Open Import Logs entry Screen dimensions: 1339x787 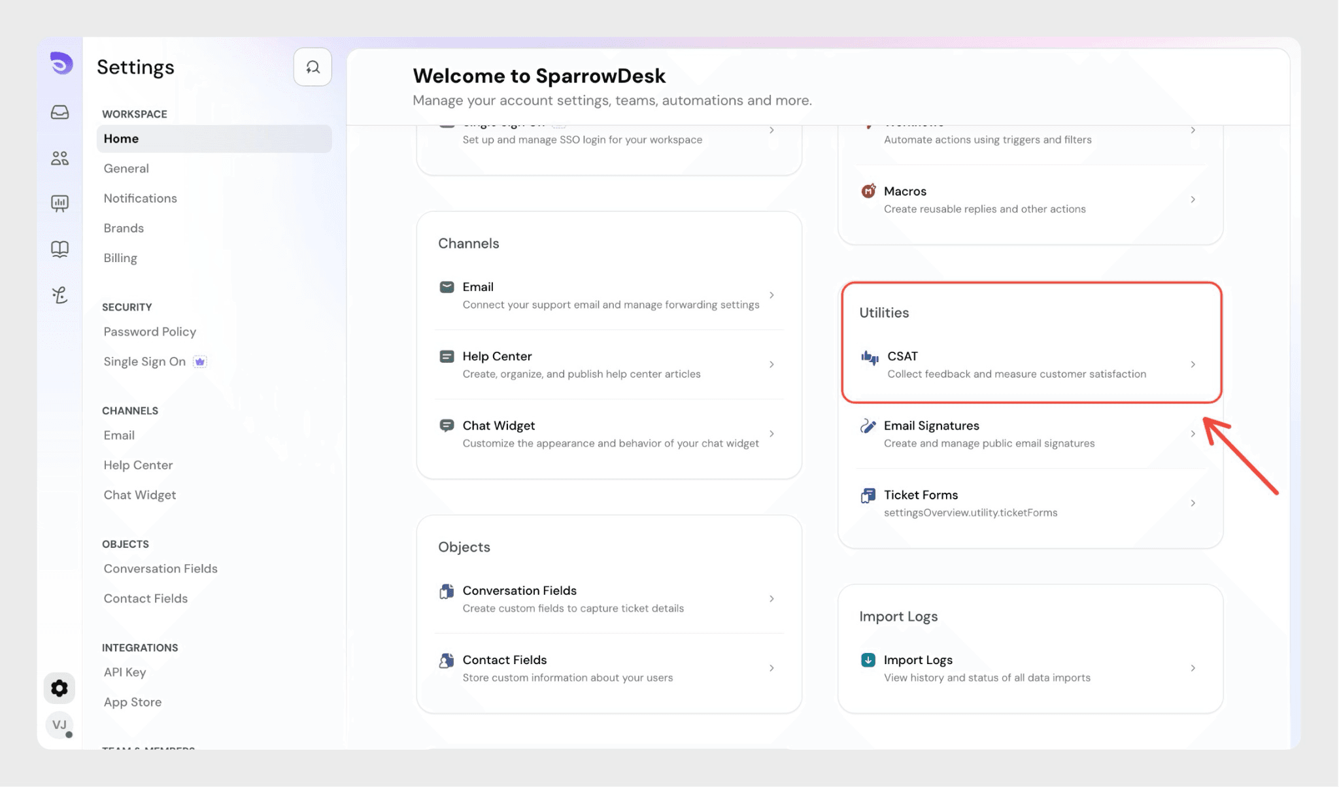pyautogui.click(x=918, y=660)
